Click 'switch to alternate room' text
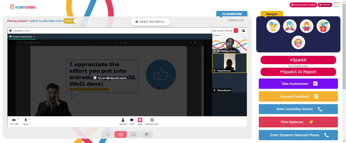Viewport: 346px width, 143px height. tap(46, 21)
